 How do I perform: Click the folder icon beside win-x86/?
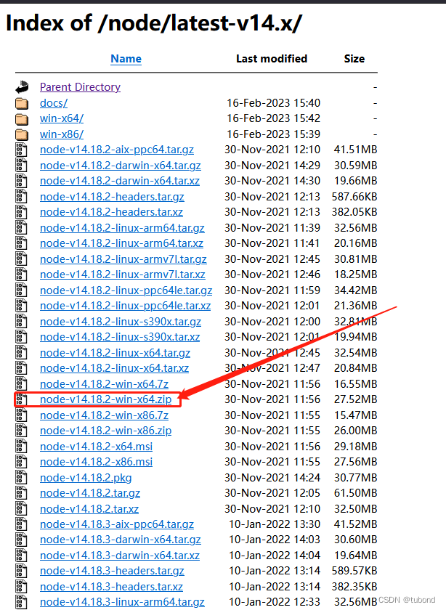[21, 134]
